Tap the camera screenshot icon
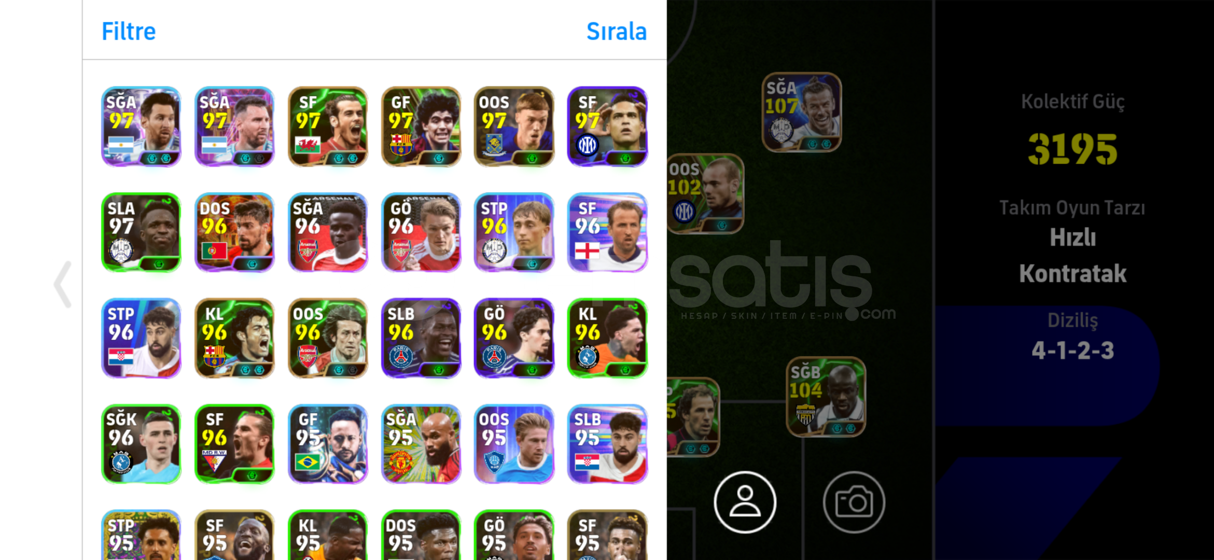Viewport: 1214px width, 560px height. pos(854,502)
